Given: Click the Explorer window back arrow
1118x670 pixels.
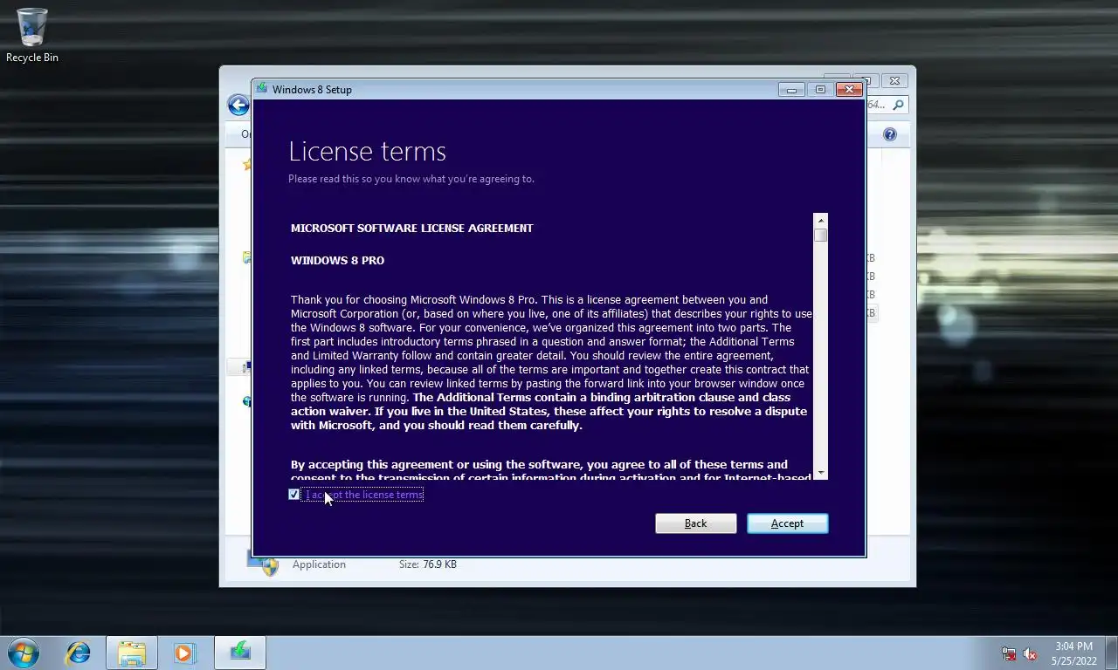Looking at the screenshot, I should (238, 105).
